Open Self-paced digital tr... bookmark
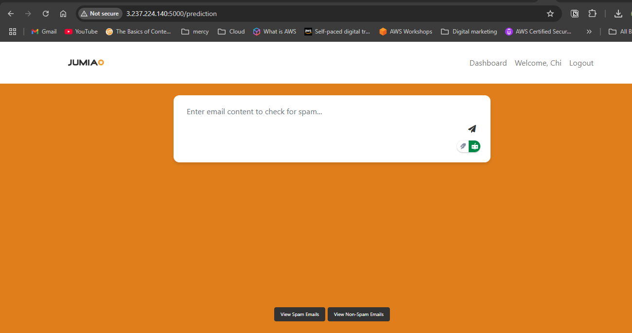 (x=337, y=32)
